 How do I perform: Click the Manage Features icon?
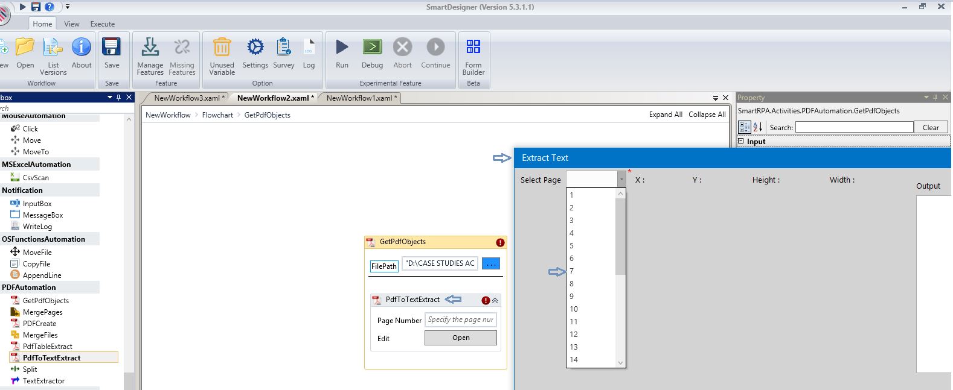150,48
